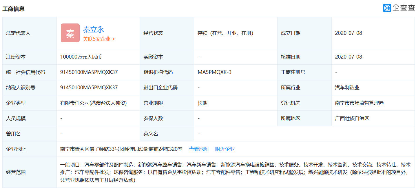
Task: Click the 核准日期 date value
Action: 349,57
